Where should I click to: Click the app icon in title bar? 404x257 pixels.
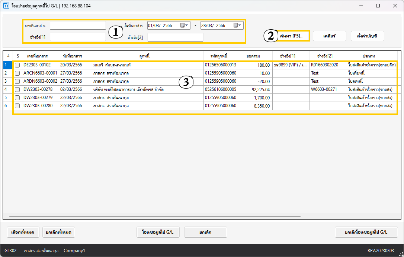click(x=6, y=6)
